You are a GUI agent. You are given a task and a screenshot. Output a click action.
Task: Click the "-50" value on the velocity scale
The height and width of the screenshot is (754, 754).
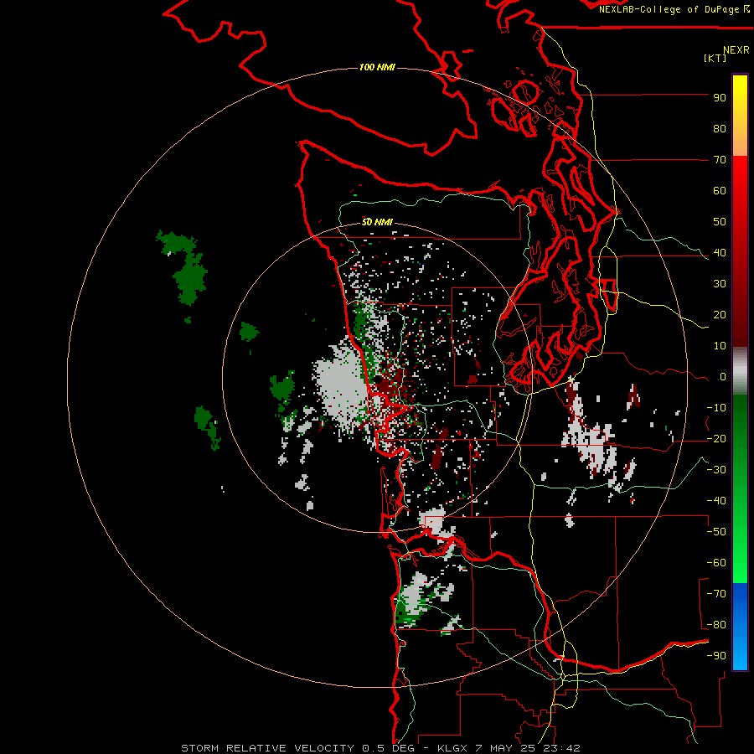click(716, 532)
